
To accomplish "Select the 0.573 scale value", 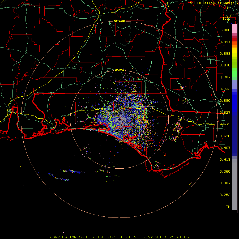I will 225,124.
